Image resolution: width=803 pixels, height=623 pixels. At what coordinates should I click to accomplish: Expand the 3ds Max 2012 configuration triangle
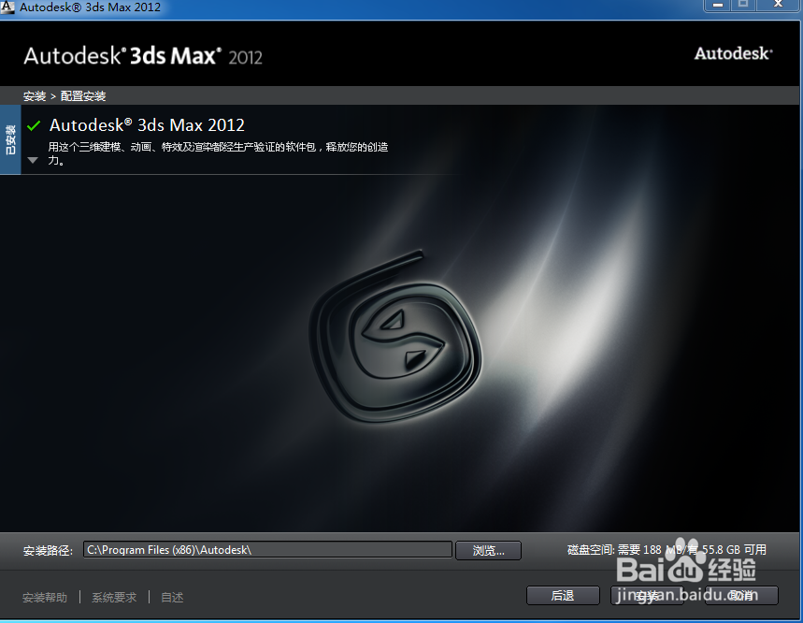point(33,160)
